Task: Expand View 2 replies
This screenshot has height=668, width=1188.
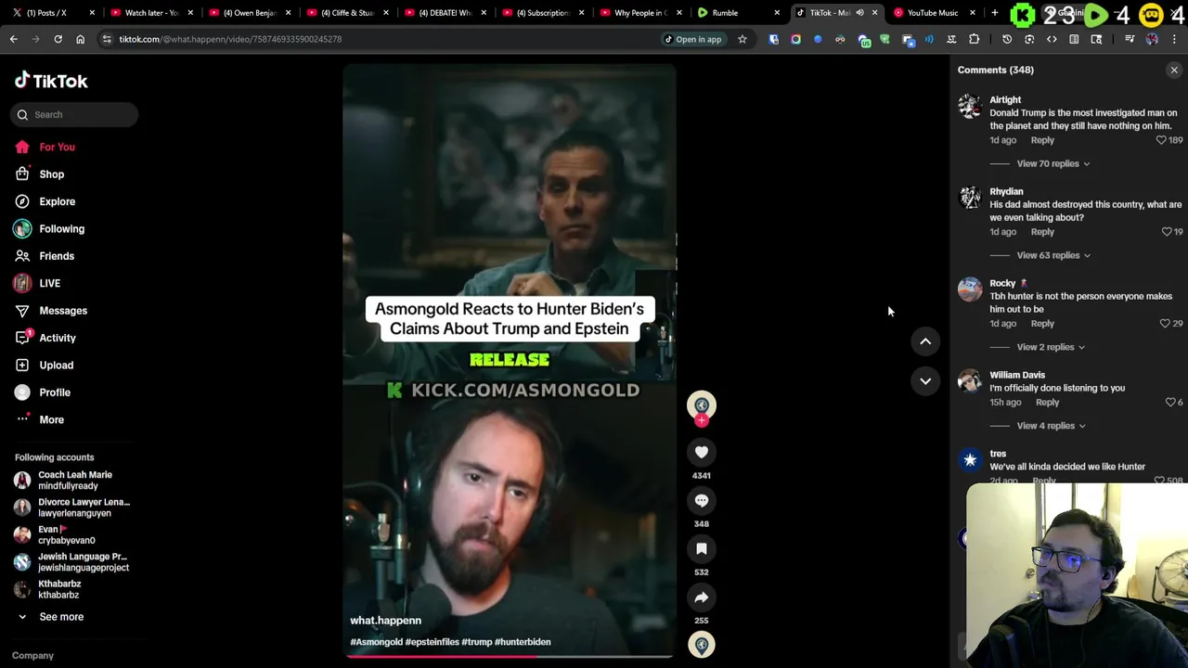Action: click(x=1050, y=347)
